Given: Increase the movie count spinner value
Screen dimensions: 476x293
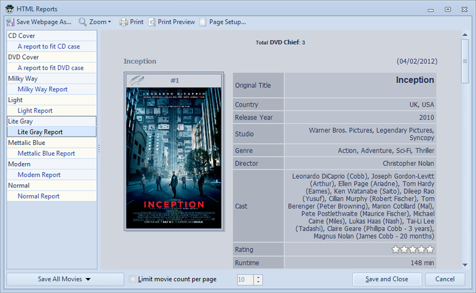Looking at the screenshot, I should coord(258,277).
